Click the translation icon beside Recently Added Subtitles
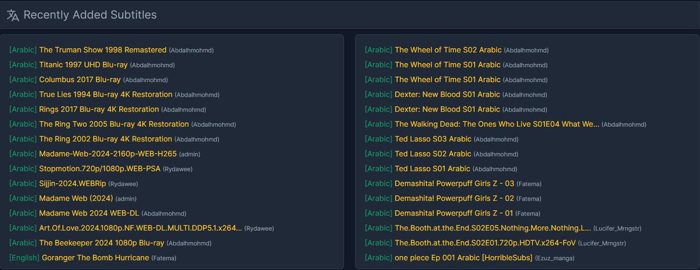The height and width of the screenshot is (270, 700). point(13,15)
